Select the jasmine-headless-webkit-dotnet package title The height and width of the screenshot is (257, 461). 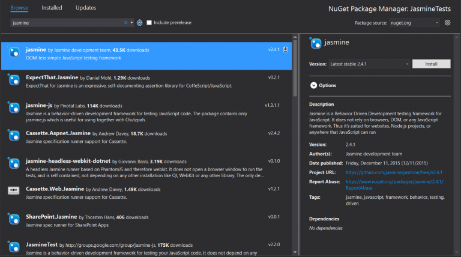[68, 161]
